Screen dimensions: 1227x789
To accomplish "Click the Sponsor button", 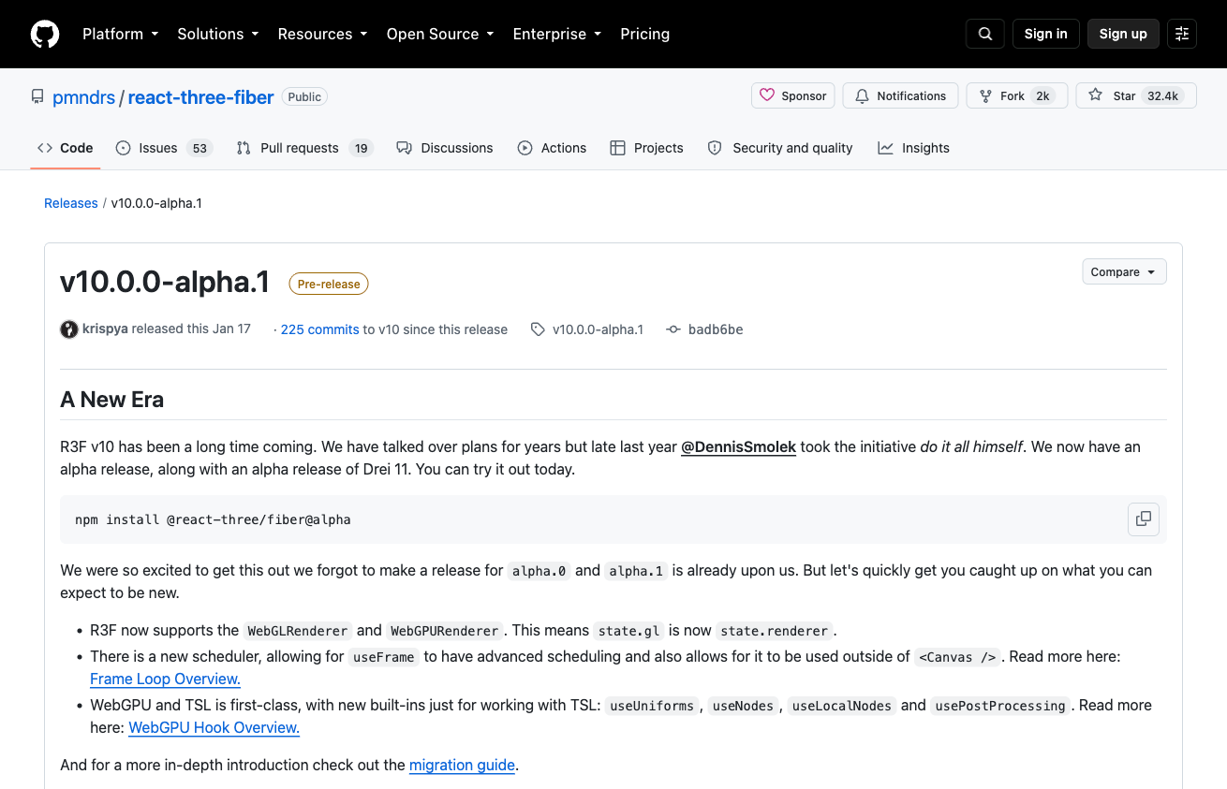I will (x=793, y=95).
